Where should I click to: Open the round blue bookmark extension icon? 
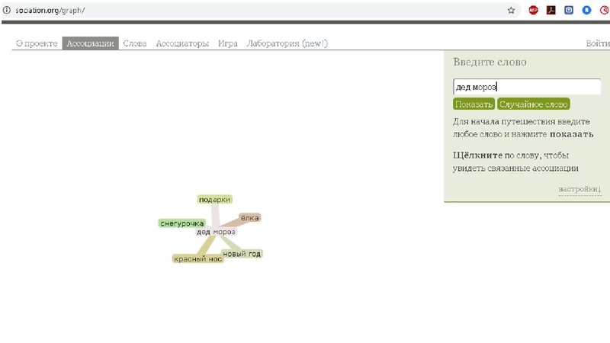click(586, 11)
